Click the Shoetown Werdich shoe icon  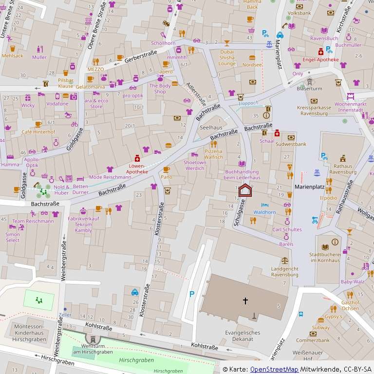(x=195, y=154)
